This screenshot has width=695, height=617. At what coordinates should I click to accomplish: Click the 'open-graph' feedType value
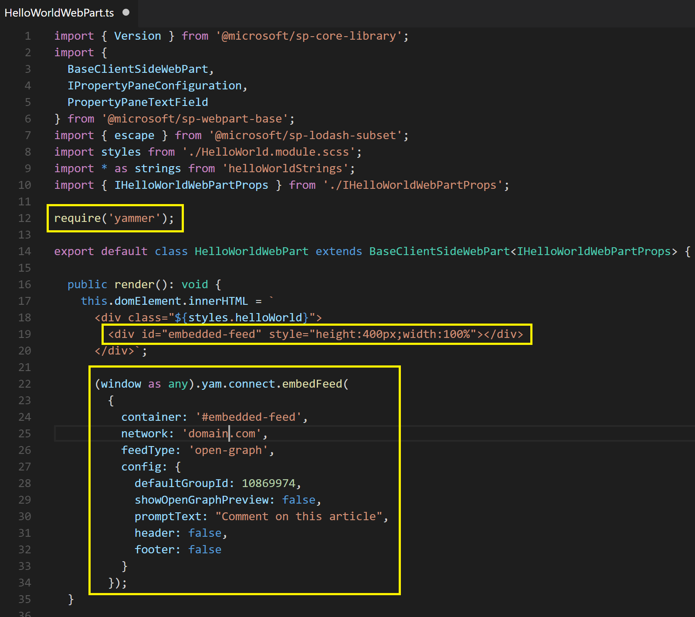(x=228, y=450)
